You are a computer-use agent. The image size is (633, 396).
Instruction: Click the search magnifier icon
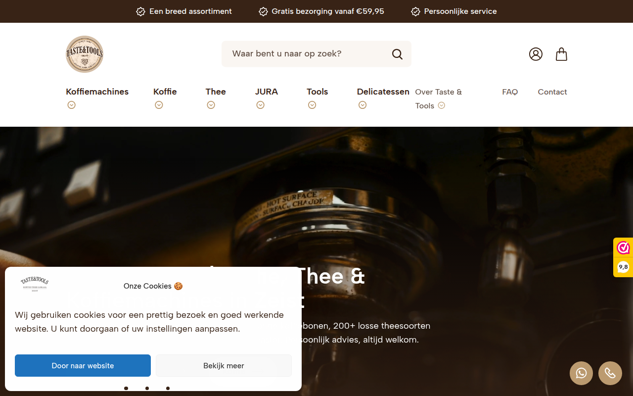(x=397, y=54)
